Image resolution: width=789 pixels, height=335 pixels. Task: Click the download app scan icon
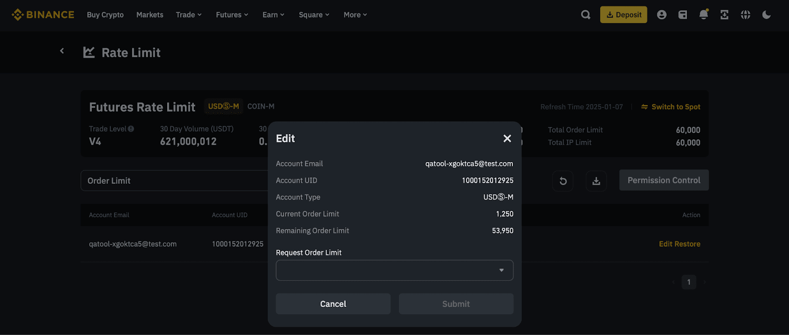(724, 15)
